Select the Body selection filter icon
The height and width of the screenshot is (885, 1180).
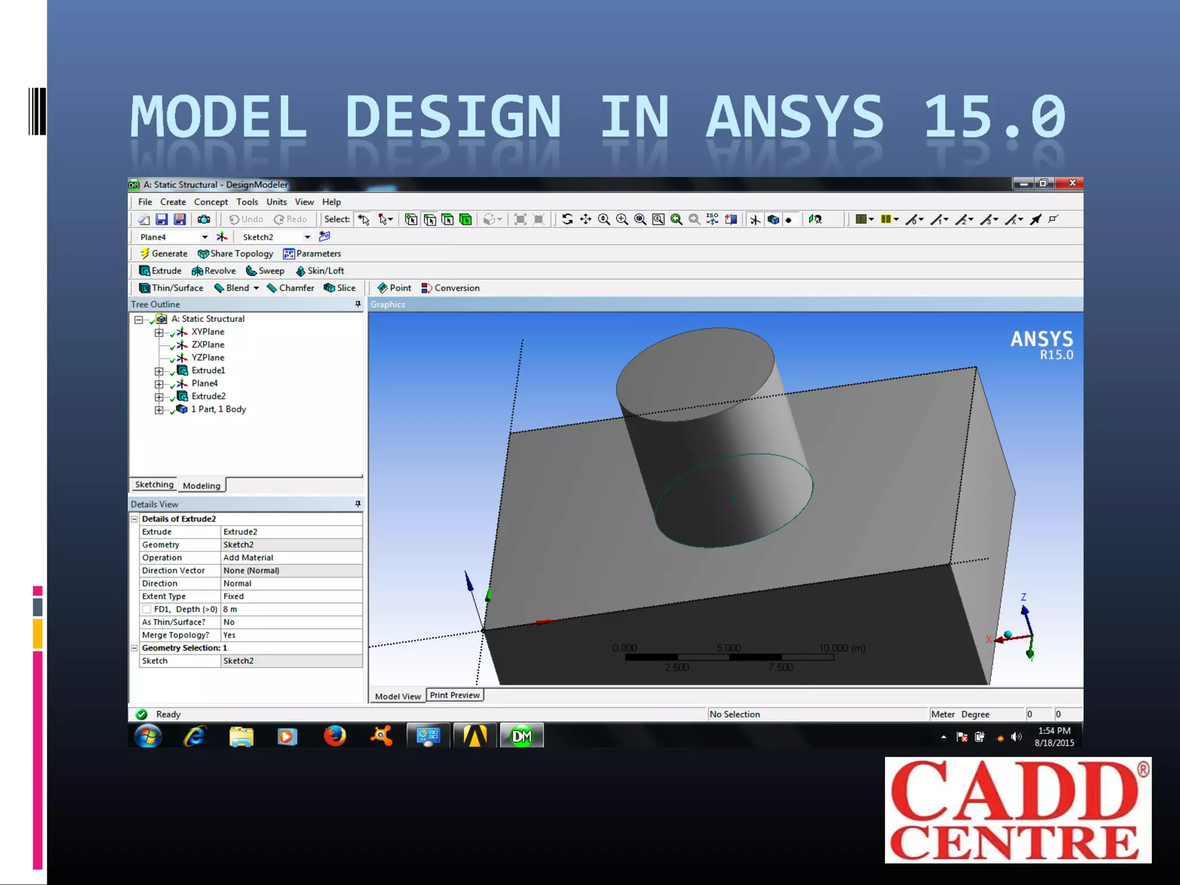[x=466, y=220]
